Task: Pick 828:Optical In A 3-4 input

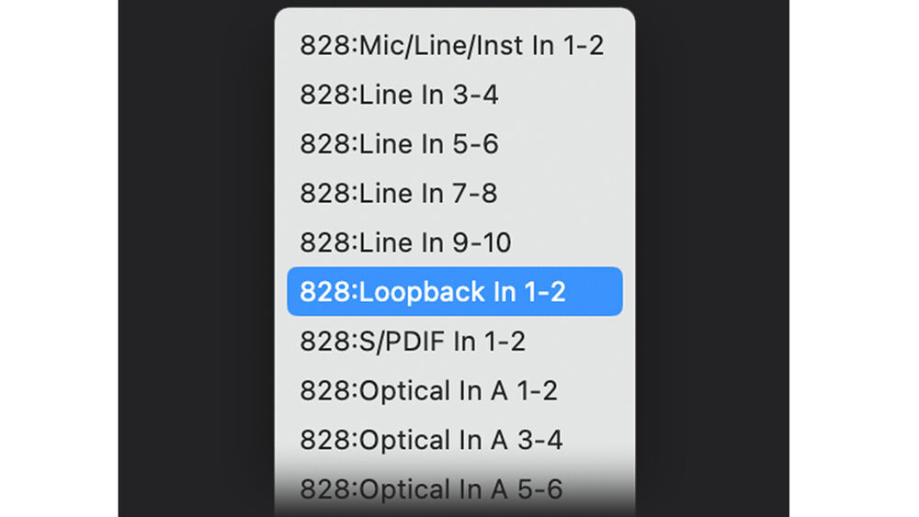Action: [431, 441]
